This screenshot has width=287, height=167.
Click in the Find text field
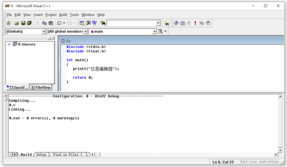click(x=131, y=23)
